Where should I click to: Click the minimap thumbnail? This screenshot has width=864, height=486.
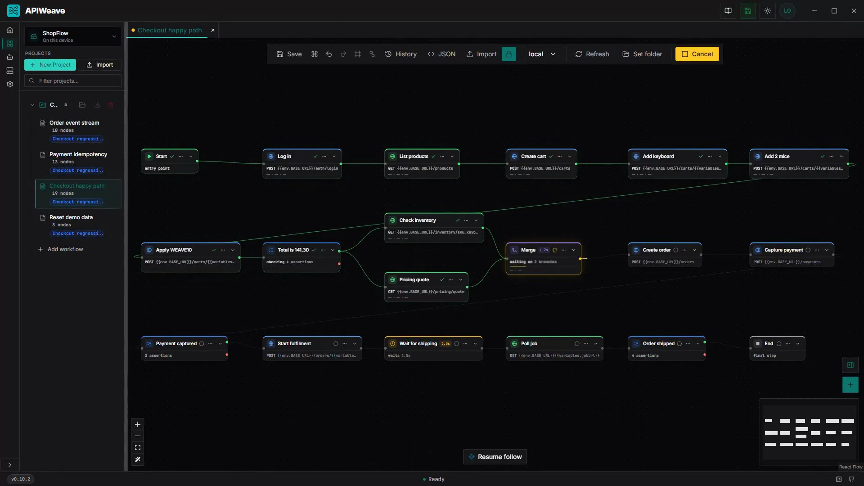(810, 433)
